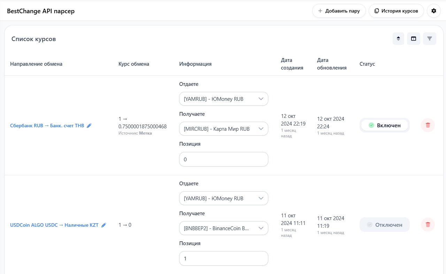
Task: Click the sort arrows icon button
Action: (x=398, y=39)
